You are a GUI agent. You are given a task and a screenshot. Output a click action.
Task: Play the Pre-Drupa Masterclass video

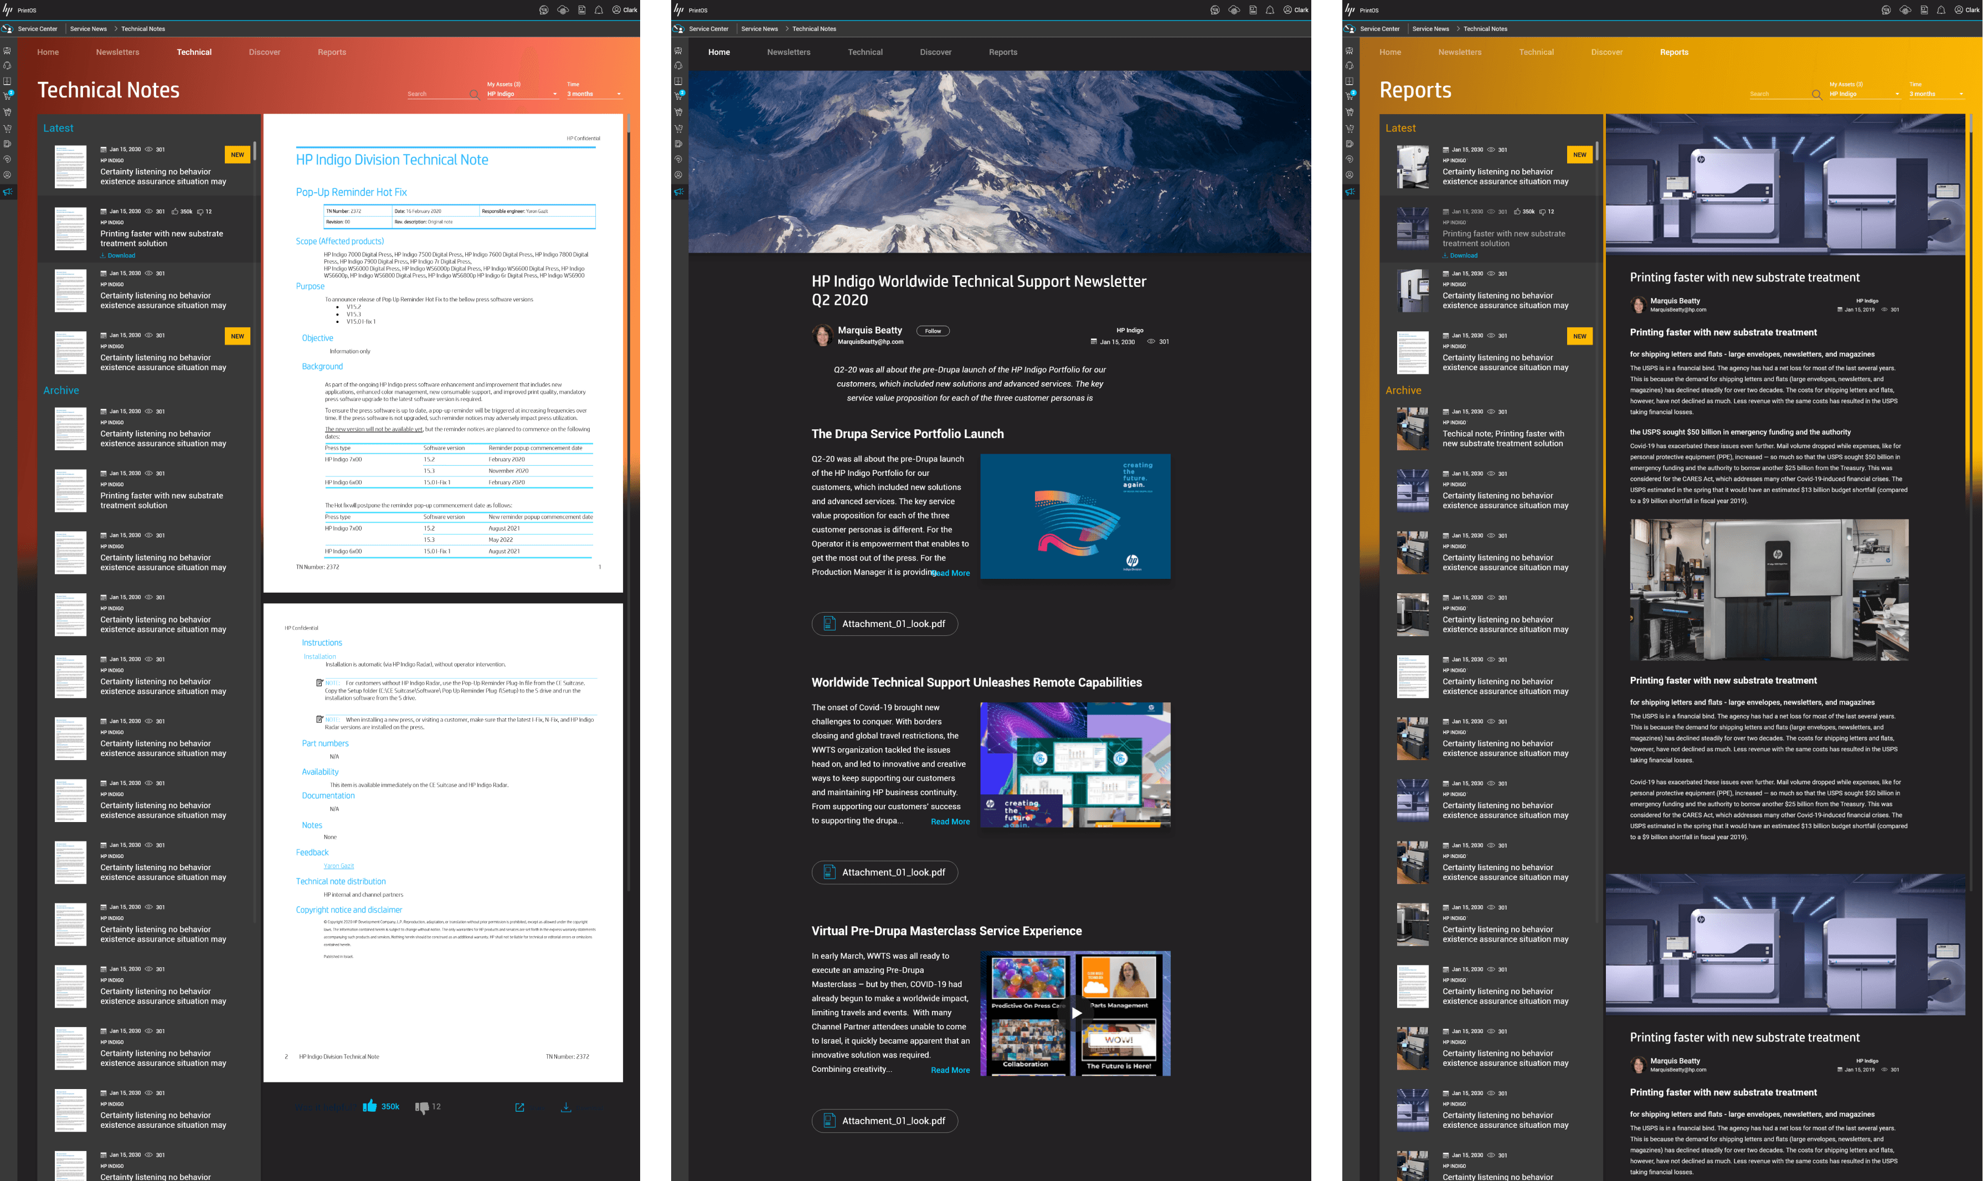pos(1075,1013)
